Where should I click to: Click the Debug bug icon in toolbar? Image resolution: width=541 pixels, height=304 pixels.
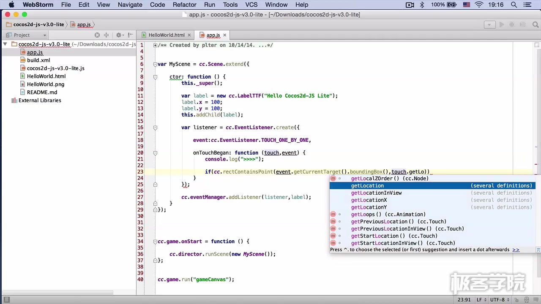(511, 24)
